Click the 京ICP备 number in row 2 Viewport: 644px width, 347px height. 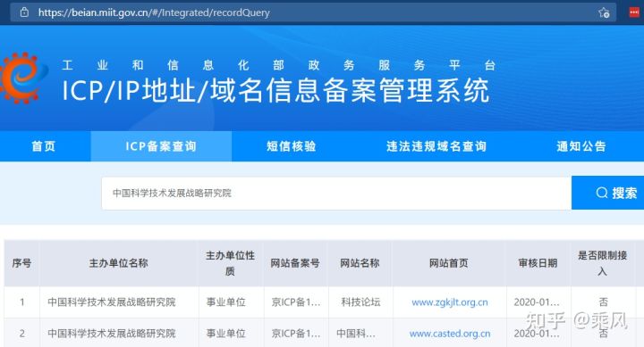tap(296, 334)
